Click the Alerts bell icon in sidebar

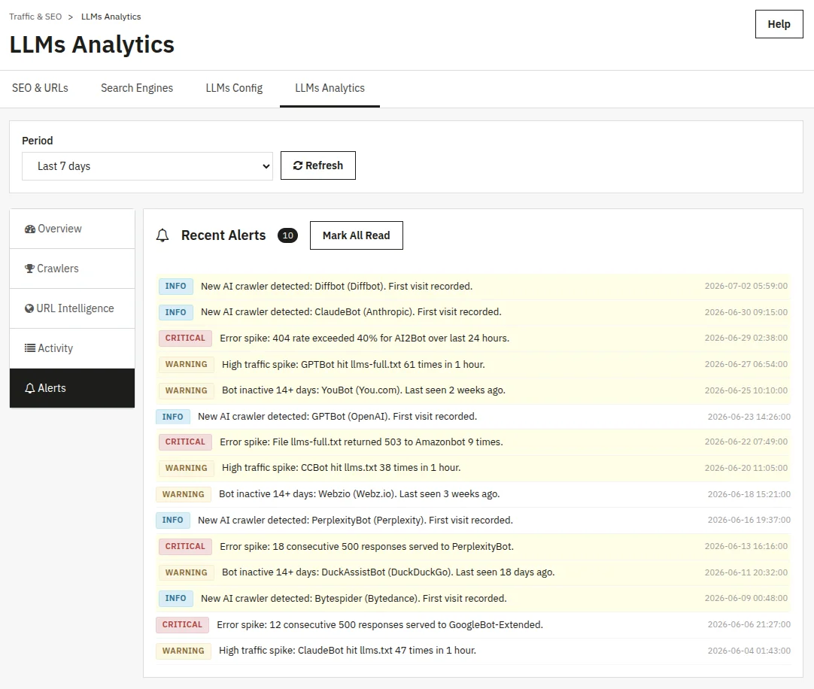click(30, 388)
